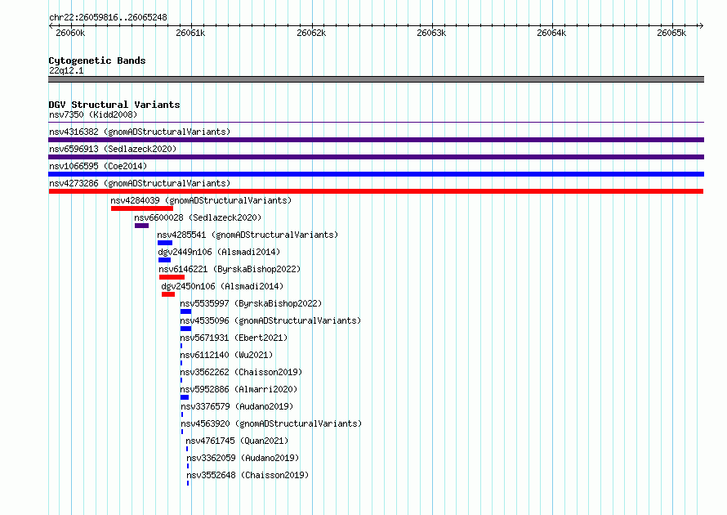727x515 pixels.
Task: Open variant nsv6600028 (Sedlazeck2020) label
Action: point(198,217)
